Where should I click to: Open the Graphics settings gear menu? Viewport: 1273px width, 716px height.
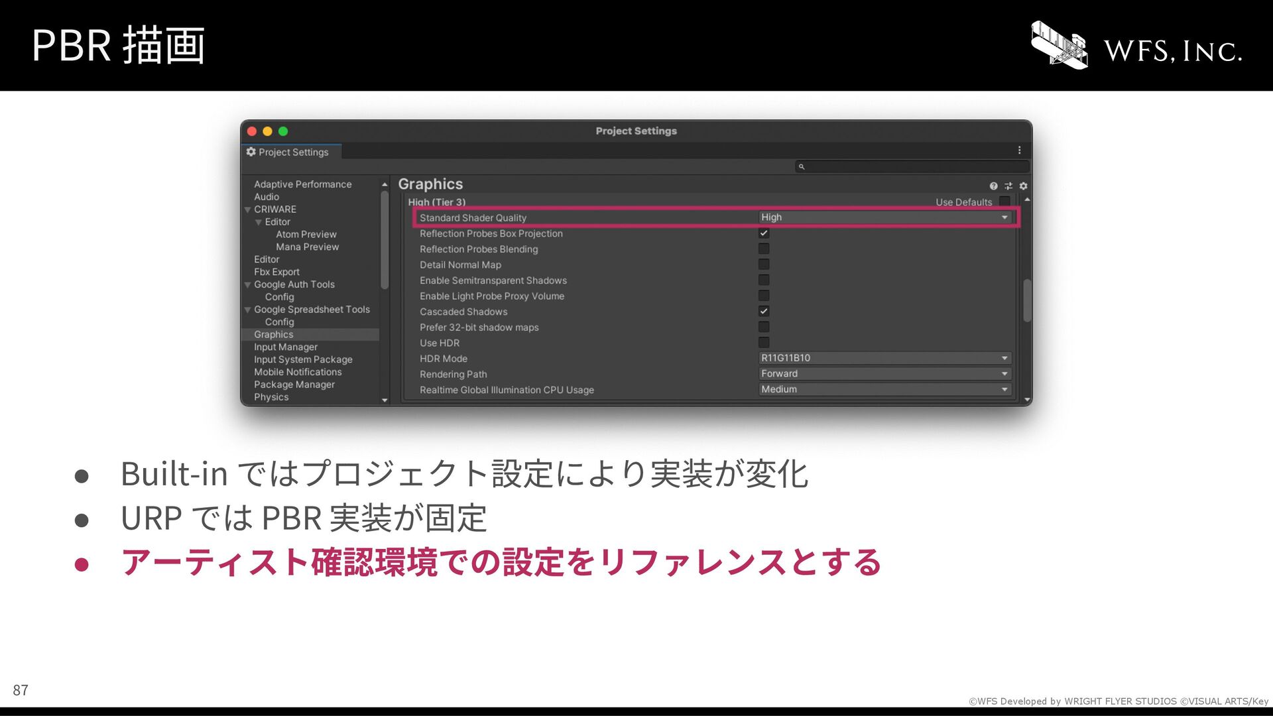tap(1023, 186)
